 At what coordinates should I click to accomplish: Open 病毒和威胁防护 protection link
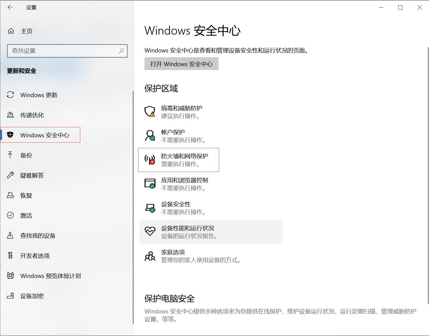tap(181, 108)
